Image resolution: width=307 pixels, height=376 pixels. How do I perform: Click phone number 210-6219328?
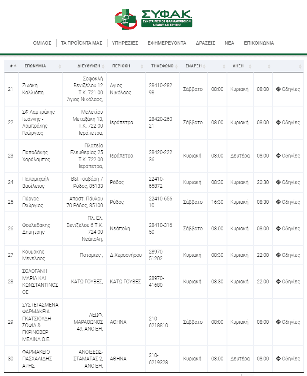pyautogui.click(x=158, y=359)
